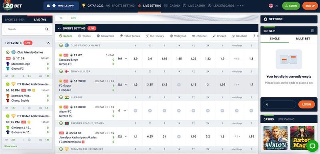Select the Cricket sport filter
Viewport: 320px width, 154px height.
click(219, 36)
